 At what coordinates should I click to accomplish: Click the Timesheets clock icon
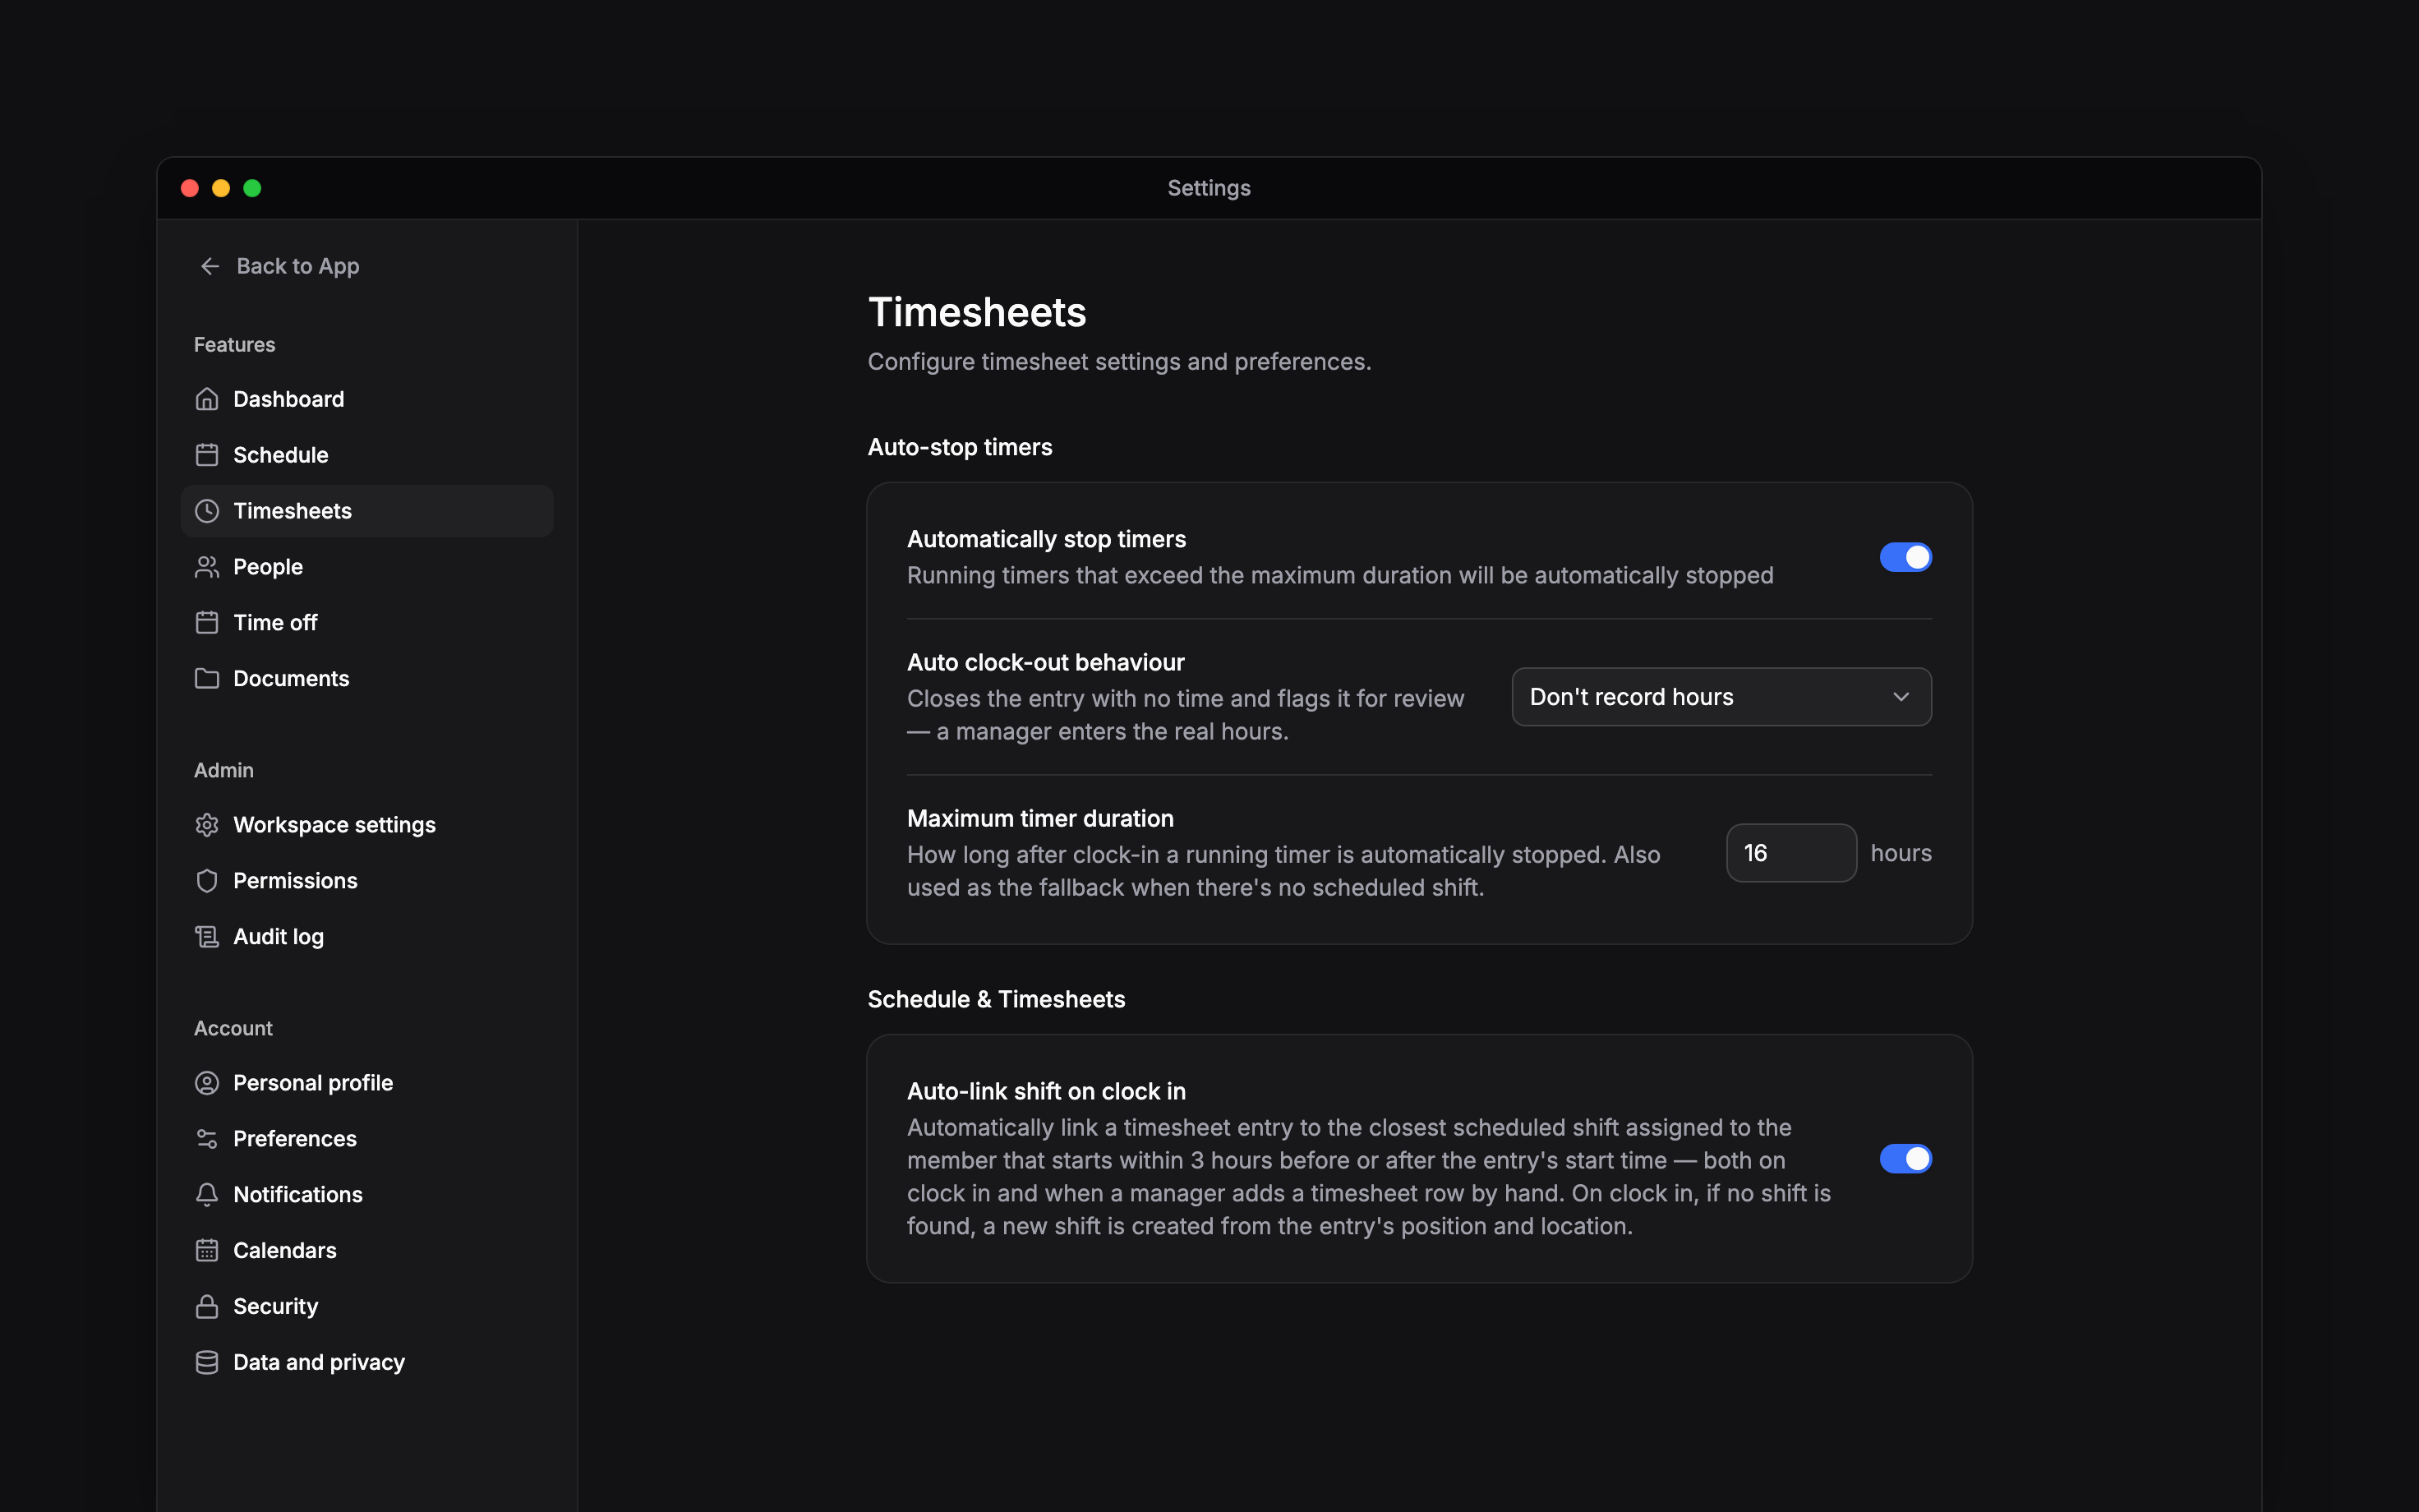tap(207, 511)
